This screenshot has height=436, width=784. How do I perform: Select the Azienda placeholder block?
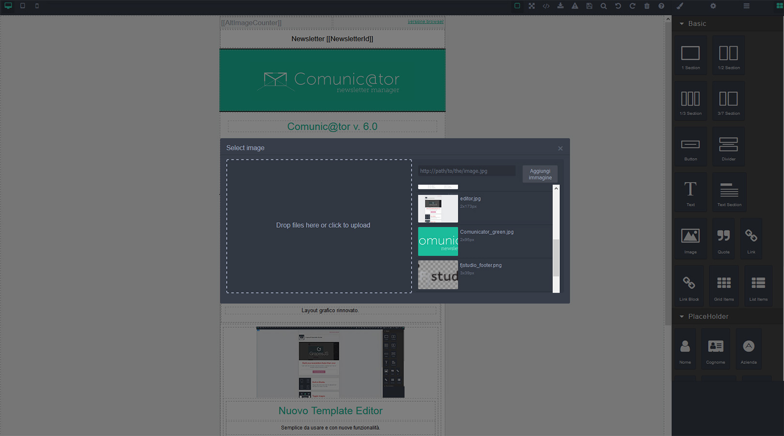[x=749, y=349]
